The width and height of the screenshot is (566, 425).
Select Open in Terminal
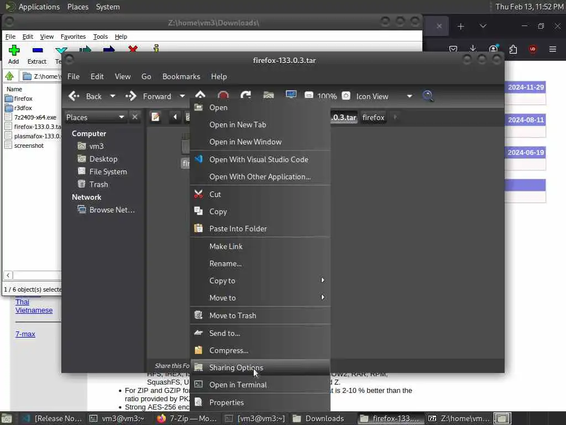[260, 385]
